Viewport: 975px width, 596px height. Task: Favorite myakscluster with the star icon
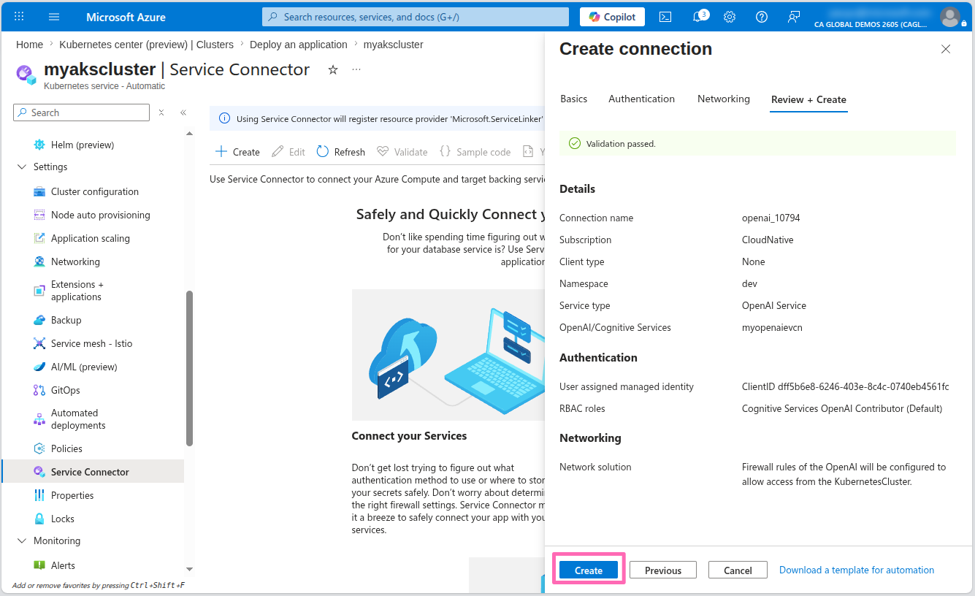tap(333, 69)
